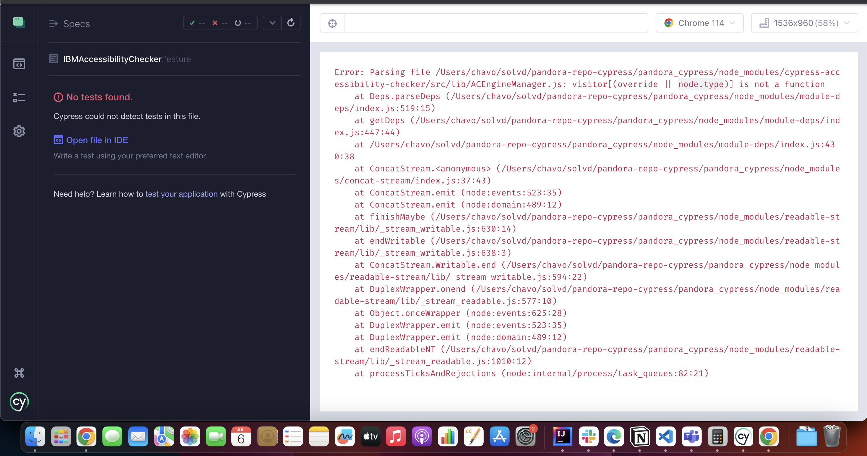Open Cypress settings via gear icon

[x=19, y=131]
